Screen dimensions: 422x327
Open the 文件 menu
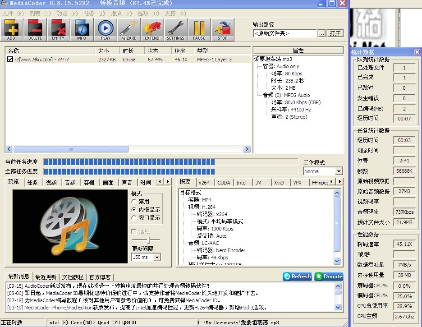pyautogui.click(x=13, y=14)
